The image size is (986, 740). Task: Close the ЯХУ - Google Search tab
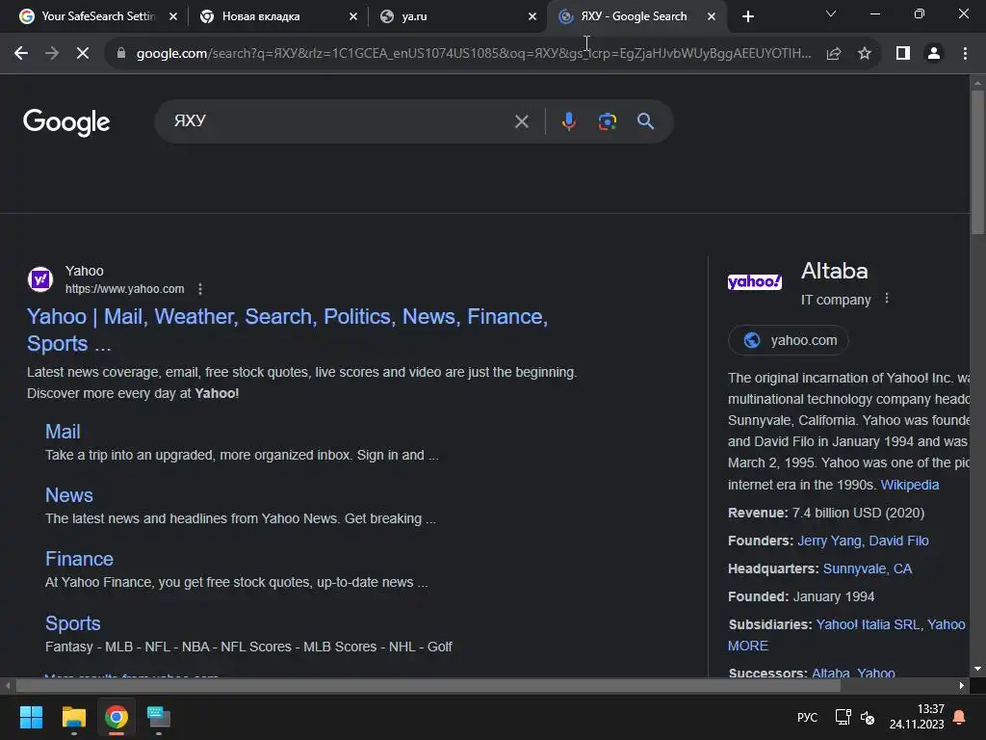[712, 17]
